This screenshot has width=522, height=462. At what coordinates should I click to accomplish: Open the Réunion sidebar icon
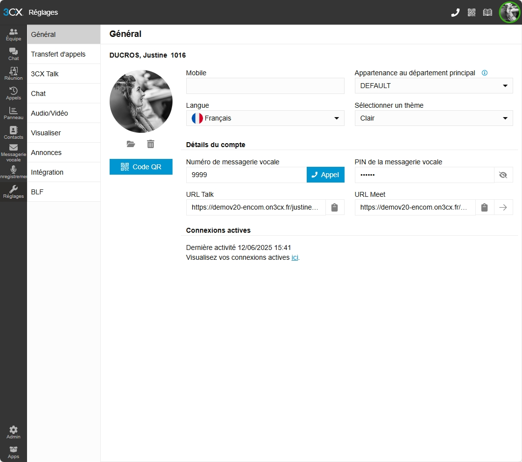click(x=13, y=74)
